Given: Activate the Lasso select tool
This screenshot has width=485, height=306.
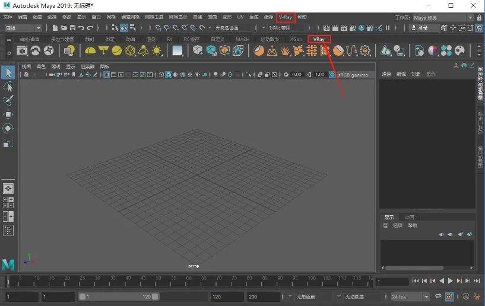Looking at the screenshot, I should (8, 87).
